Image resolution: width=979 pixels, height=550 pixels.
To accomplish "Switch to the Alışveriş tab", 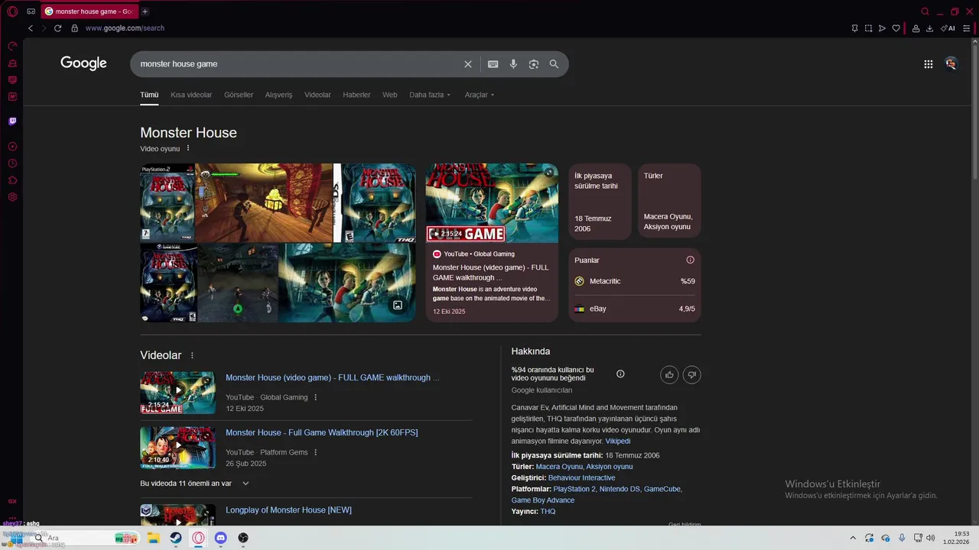I will [x=278, y=95].
